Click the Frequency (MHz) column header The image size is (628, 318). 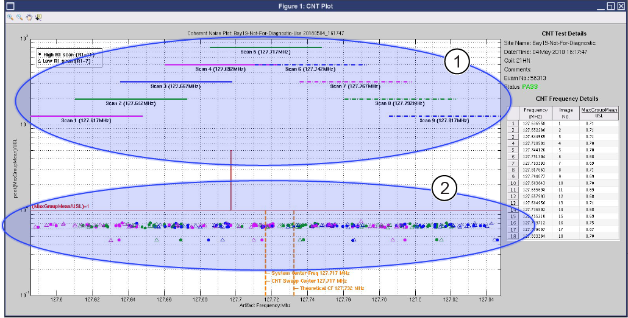pos(536,112)
